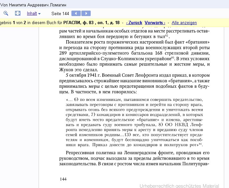Screen dimensions: 229x188
Task: Click the magnifier zoom-in icon
Action: point(6,13)
